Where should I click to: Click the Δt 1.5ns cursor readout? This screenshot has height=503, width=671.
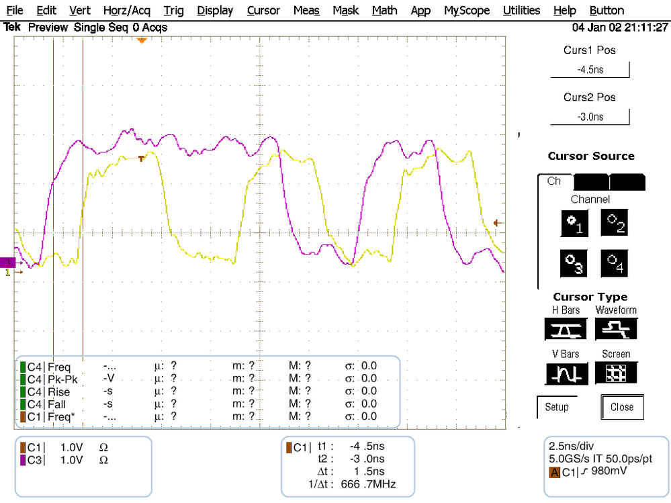pyautogui.click(x=351, y=472)
